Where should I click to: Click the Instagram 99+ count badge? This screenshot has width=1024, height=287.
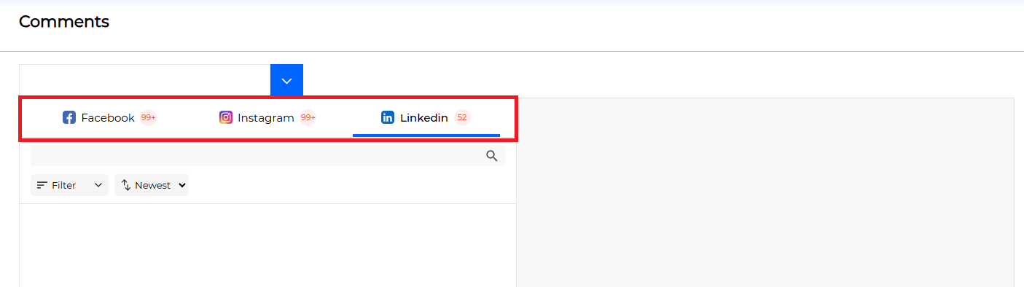(x=308, y=117)
